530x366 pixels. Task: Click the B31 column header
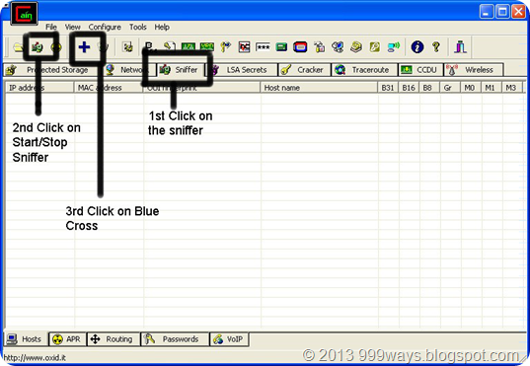pyautogui.click(x=388, y=88)
